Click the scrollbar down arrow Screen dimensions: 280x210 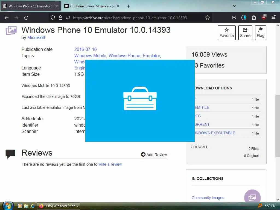click(x=278, y=199)
